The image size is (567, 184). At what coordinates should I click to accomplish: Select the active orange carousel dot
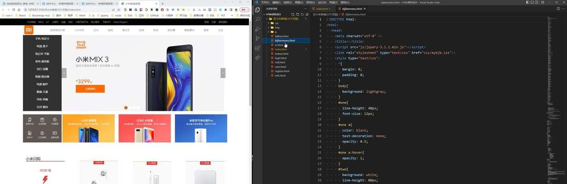(x=126, y=108)
